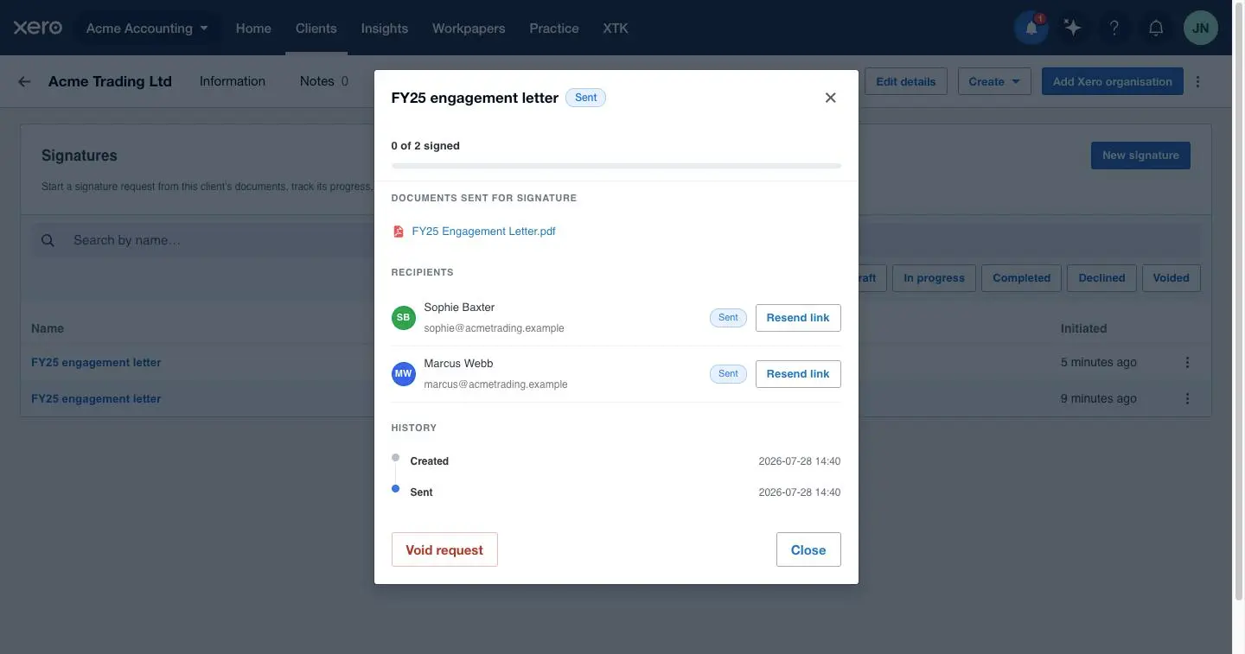Open the help question mark icon
Image resolution: width=1245 pixels, height=654 pixels.
pos(1114,28)
